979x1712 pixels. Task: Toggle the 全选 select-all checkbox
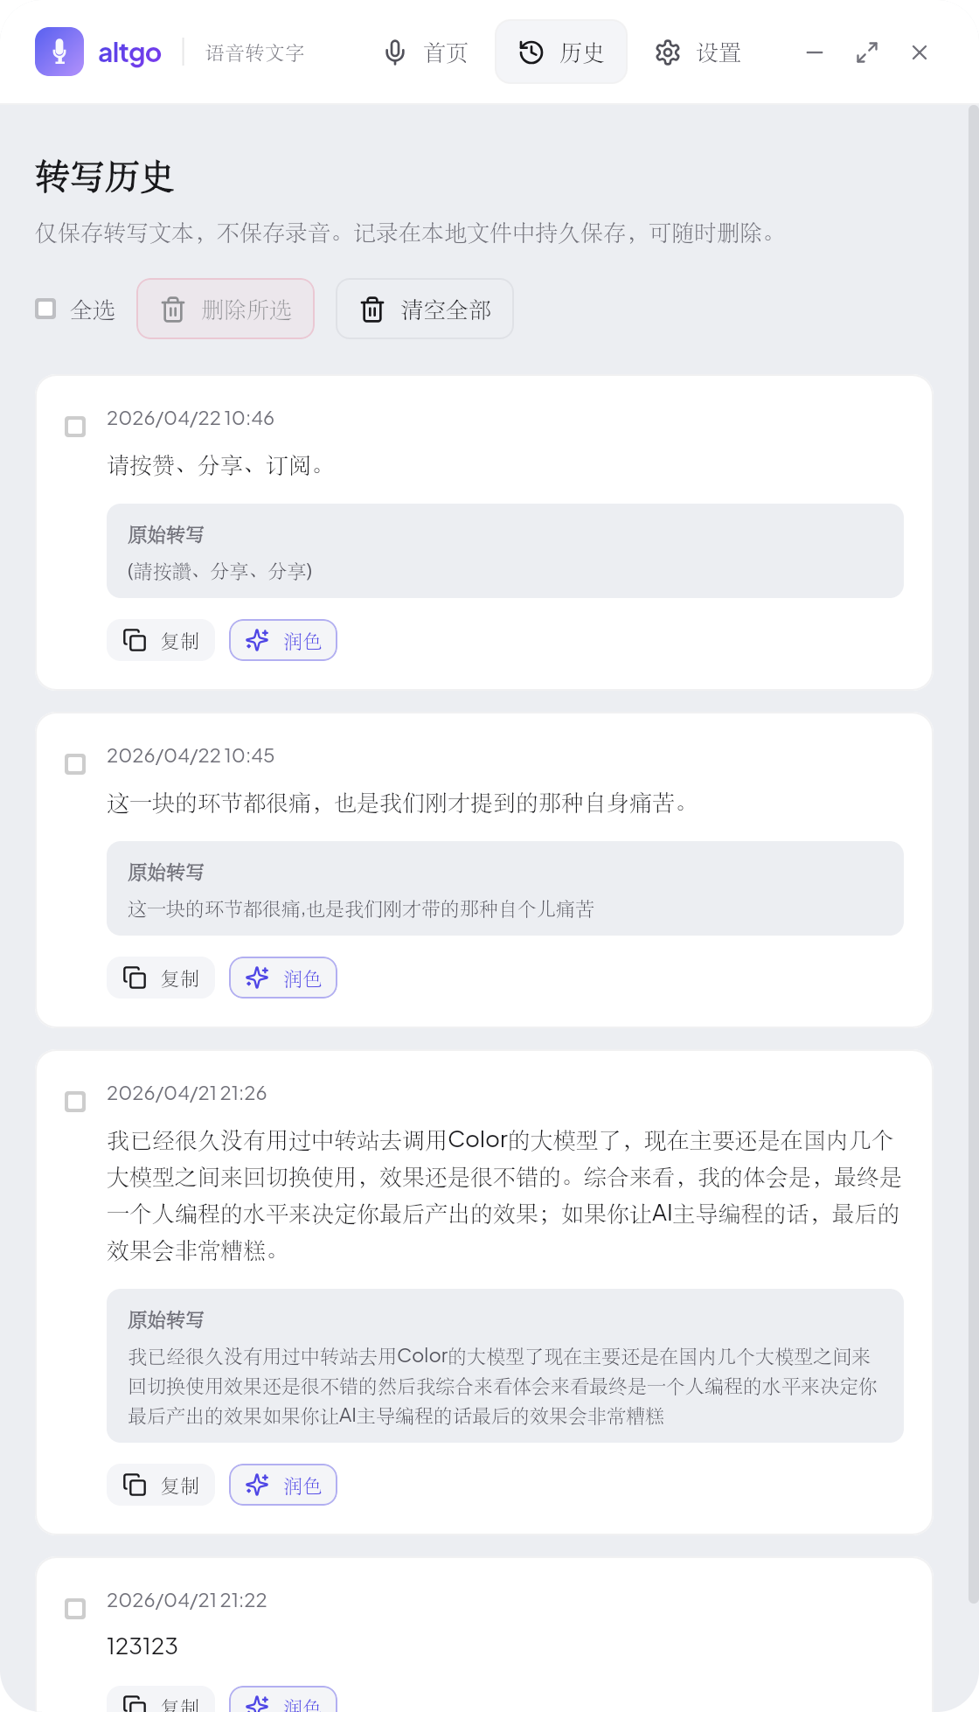45,309
